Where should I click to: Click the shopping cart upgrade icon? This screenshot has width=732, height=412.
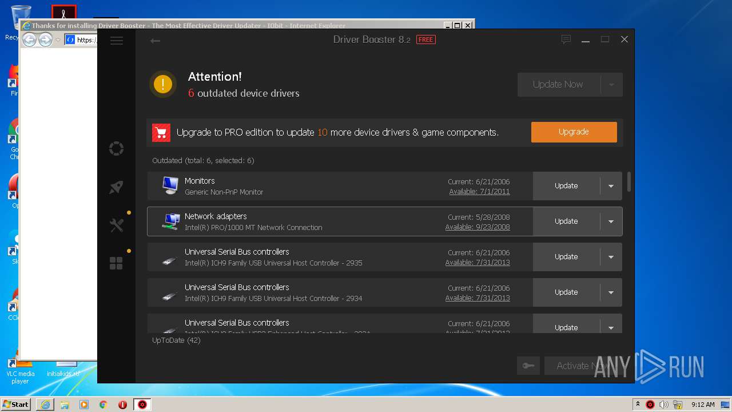tap(161, 132)
